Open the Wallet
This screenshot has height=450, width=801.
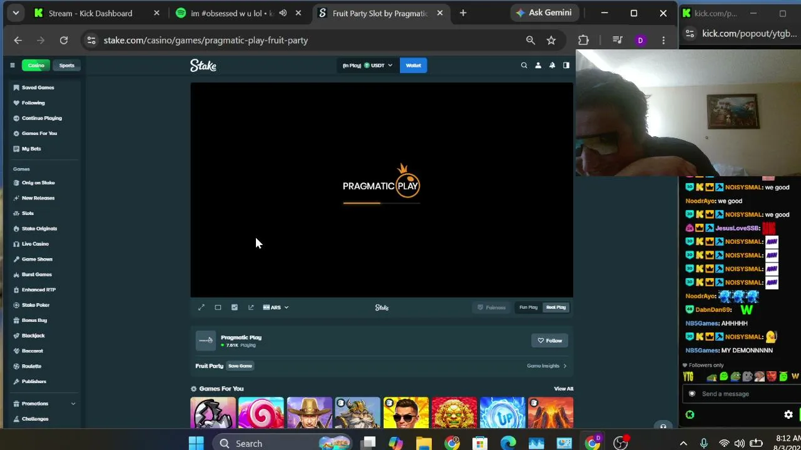point(413,65)
